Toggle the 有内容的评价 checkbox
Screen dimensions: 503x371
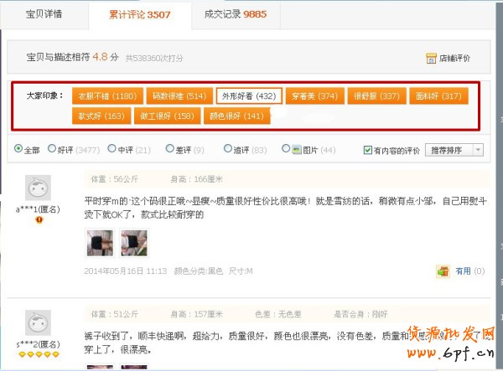coord(368,151)
